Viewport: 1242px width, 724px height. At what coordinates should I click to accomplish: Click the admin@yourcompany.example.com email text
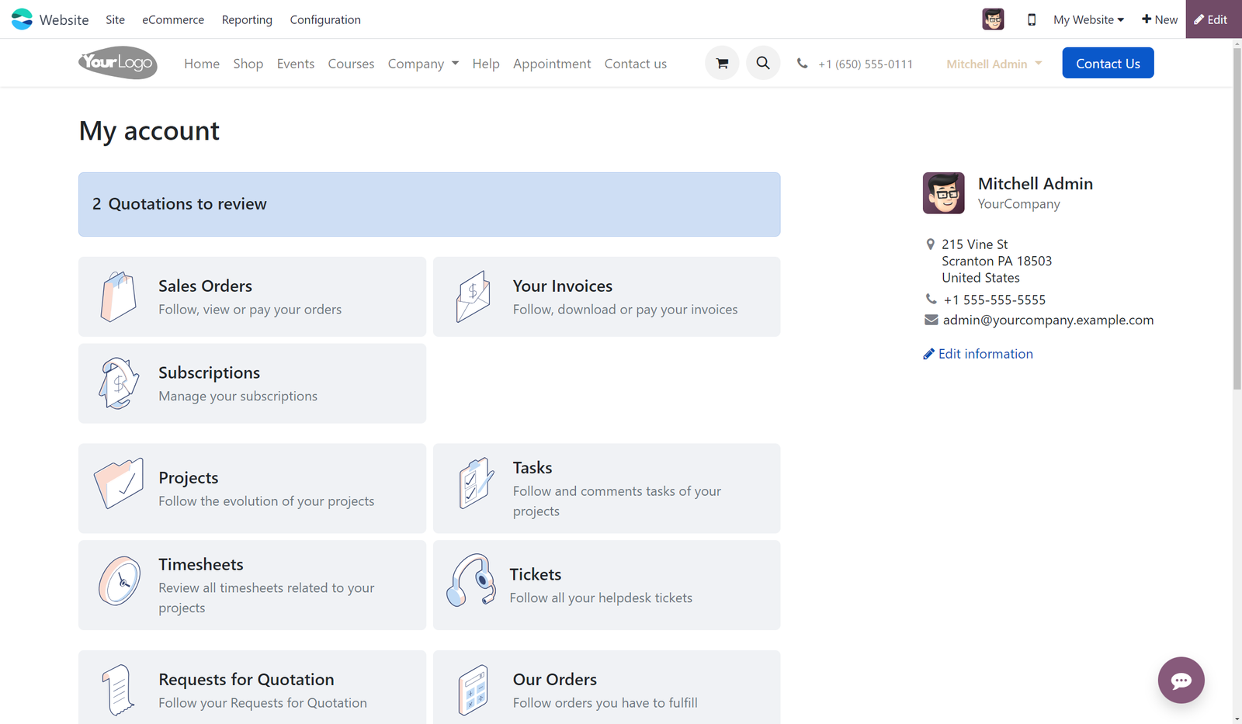(1048, 320)
